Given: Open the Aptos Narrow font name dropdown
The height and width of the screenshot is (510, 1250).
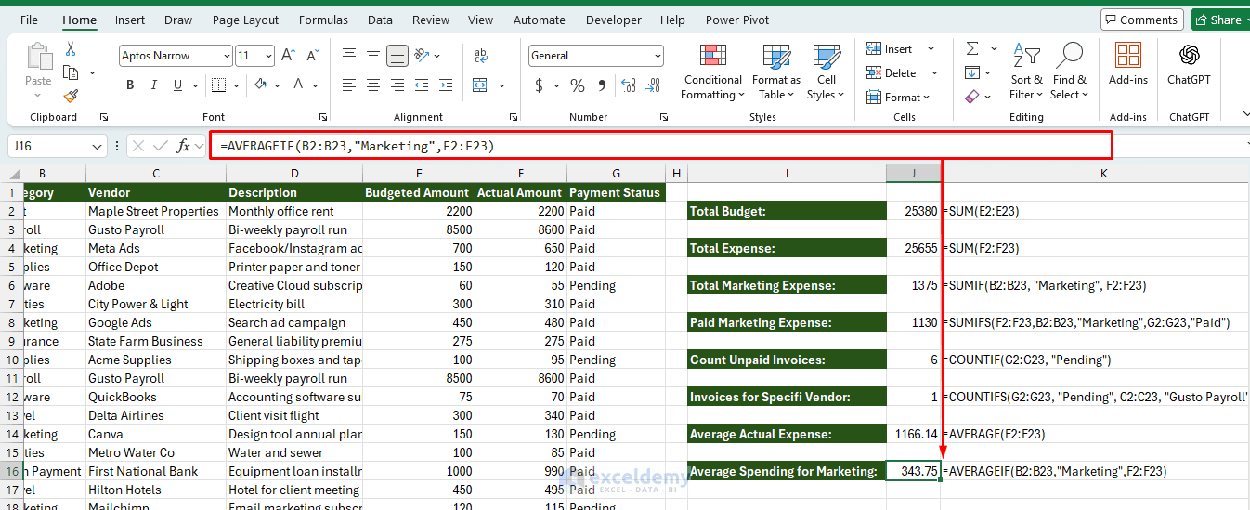Looking at the screenshot, I should click(227, 56).
